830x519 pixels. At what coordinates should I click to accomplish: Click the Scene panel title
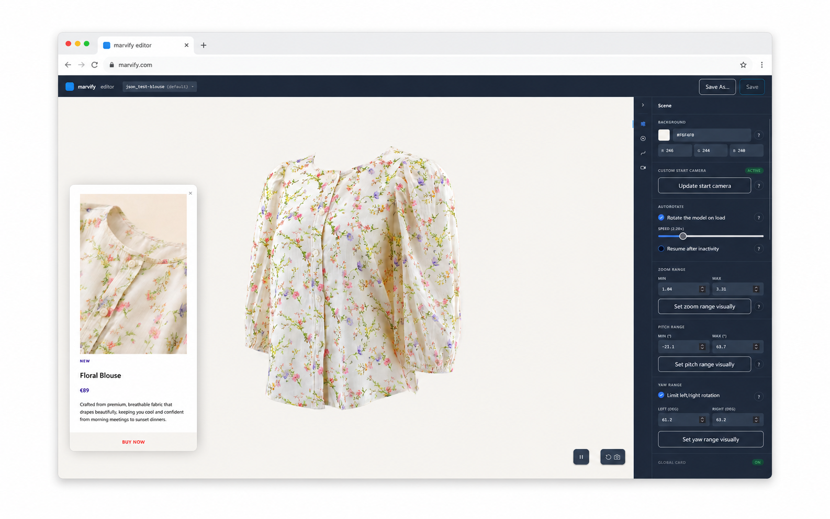[x=665, y=106]
